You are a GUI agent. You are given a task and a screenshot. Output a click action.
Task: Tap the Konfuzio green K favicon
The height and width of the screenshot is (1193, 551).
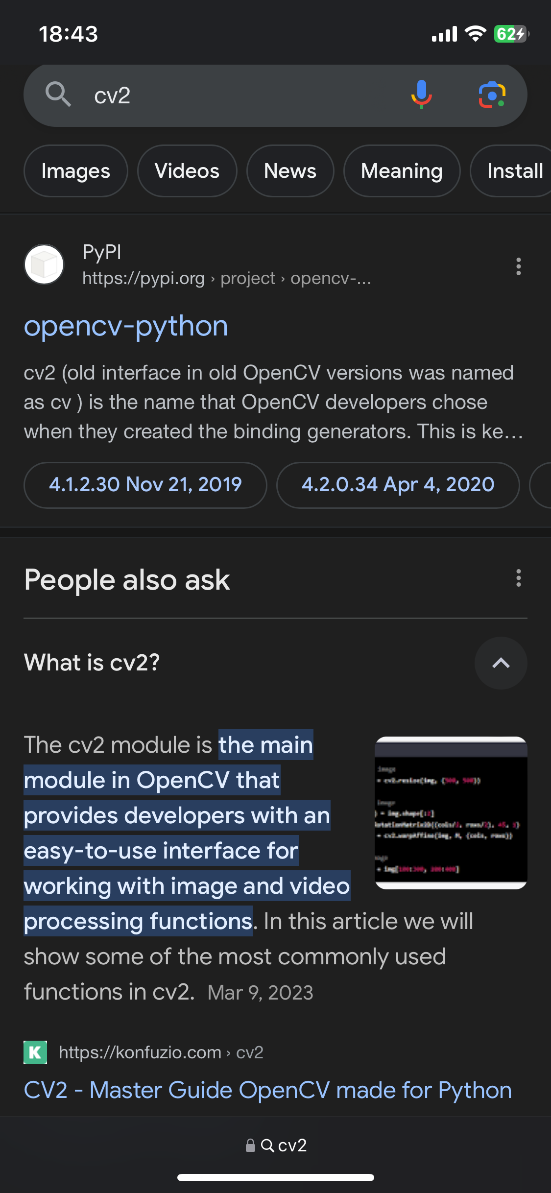[x=35, y=1052]
